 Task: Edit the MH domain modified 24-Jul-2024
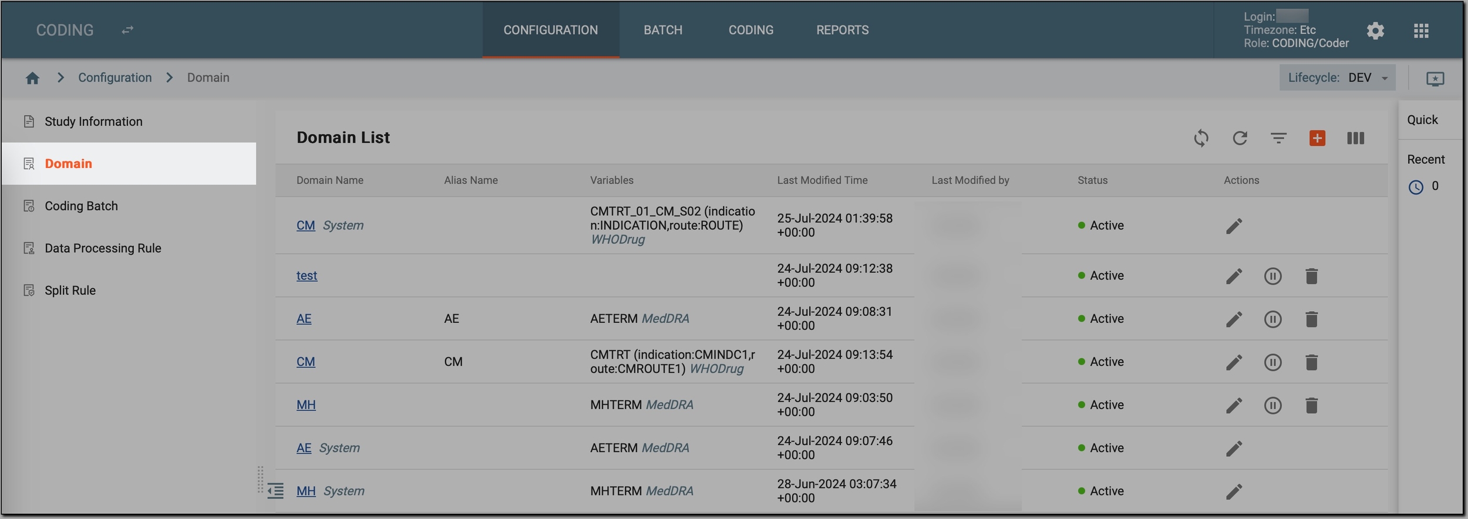(x=1234, y=405)
